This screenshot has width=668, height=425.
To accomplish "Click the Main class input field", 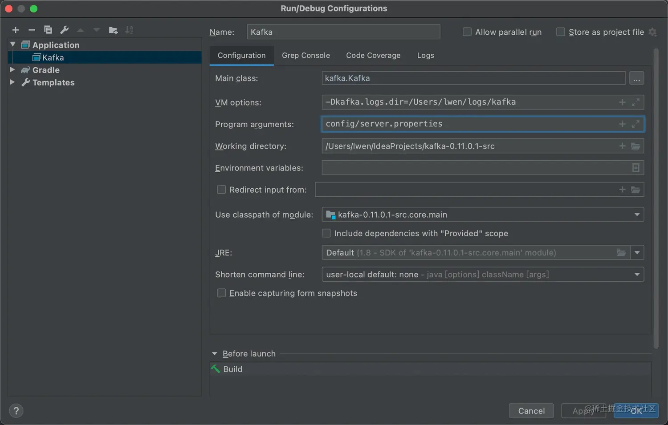I will (473, 78).
